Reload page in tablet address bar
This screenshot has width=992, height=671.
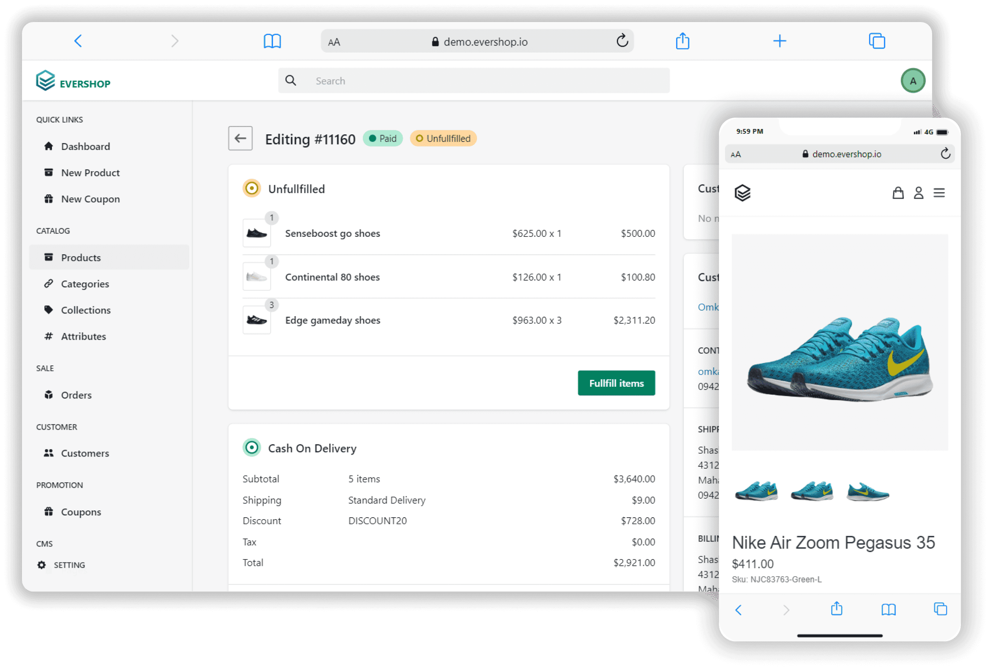click(x=622, y=41)
